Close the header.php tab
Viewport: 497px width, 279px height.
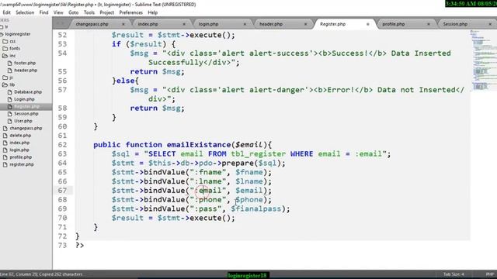[x=305, y=24]
